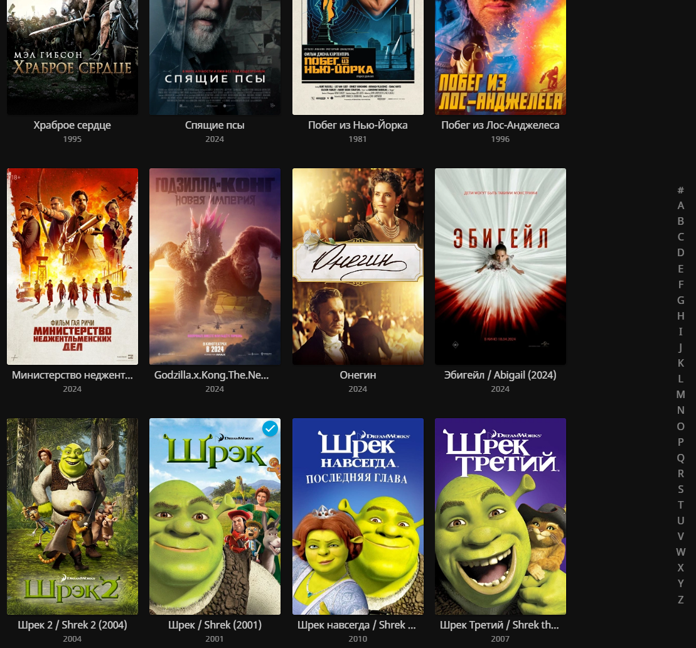Click the Спящие псы title link
Image resolution: width=696 pixels, height=648 pixels.
(215, 125)
